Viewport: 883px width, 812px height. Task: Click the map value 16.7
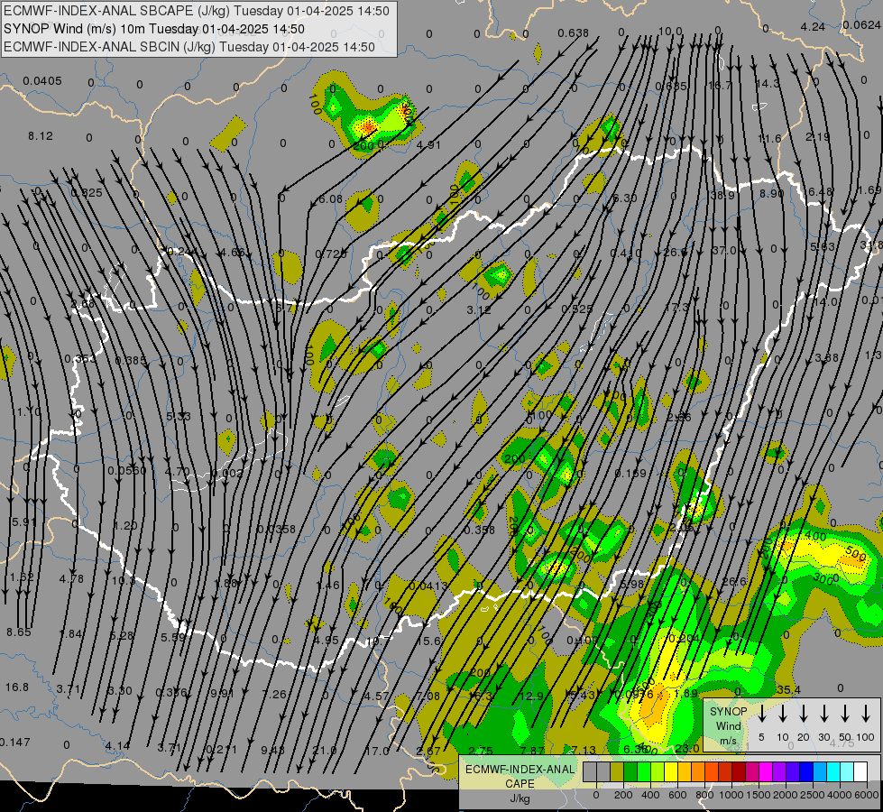pyautogui.click(x=720, y=85)
